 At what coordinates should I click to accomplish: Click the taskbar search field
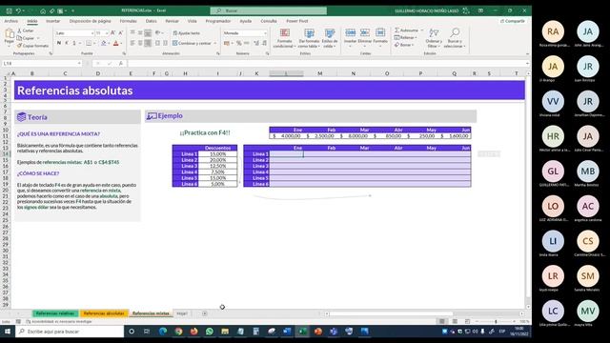point(70,332)
